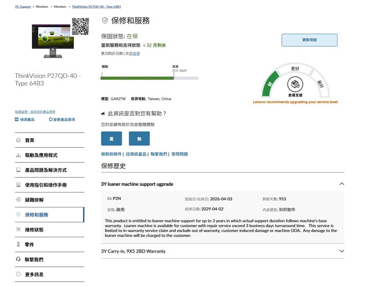This screenshot has width=370, height=286.
Task: Click the QR code image
Action: point(81,26)
